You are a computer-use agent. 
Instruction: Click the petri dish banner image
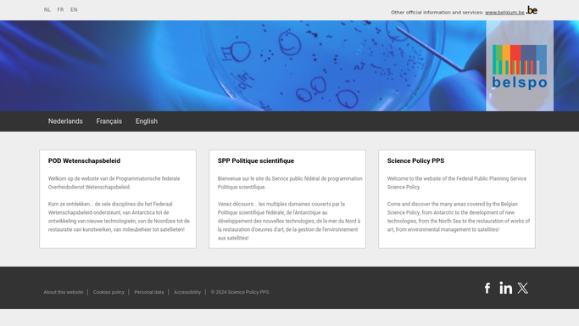tap(243, 65)
